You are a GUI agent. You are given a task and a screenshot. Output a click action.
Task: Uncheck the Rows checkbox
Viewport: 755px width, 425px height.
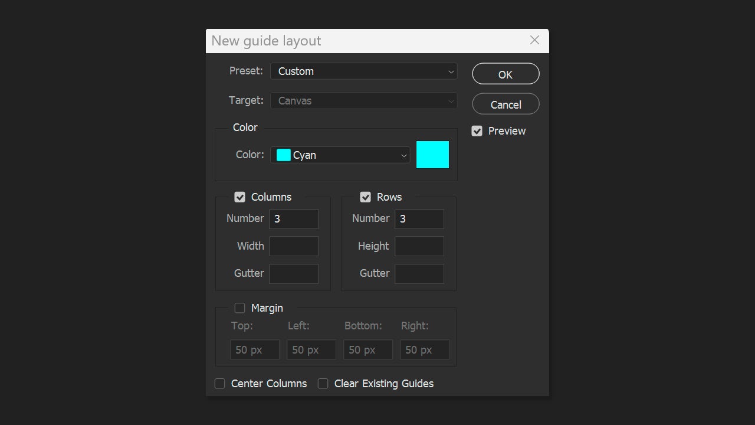coord(366,197)
